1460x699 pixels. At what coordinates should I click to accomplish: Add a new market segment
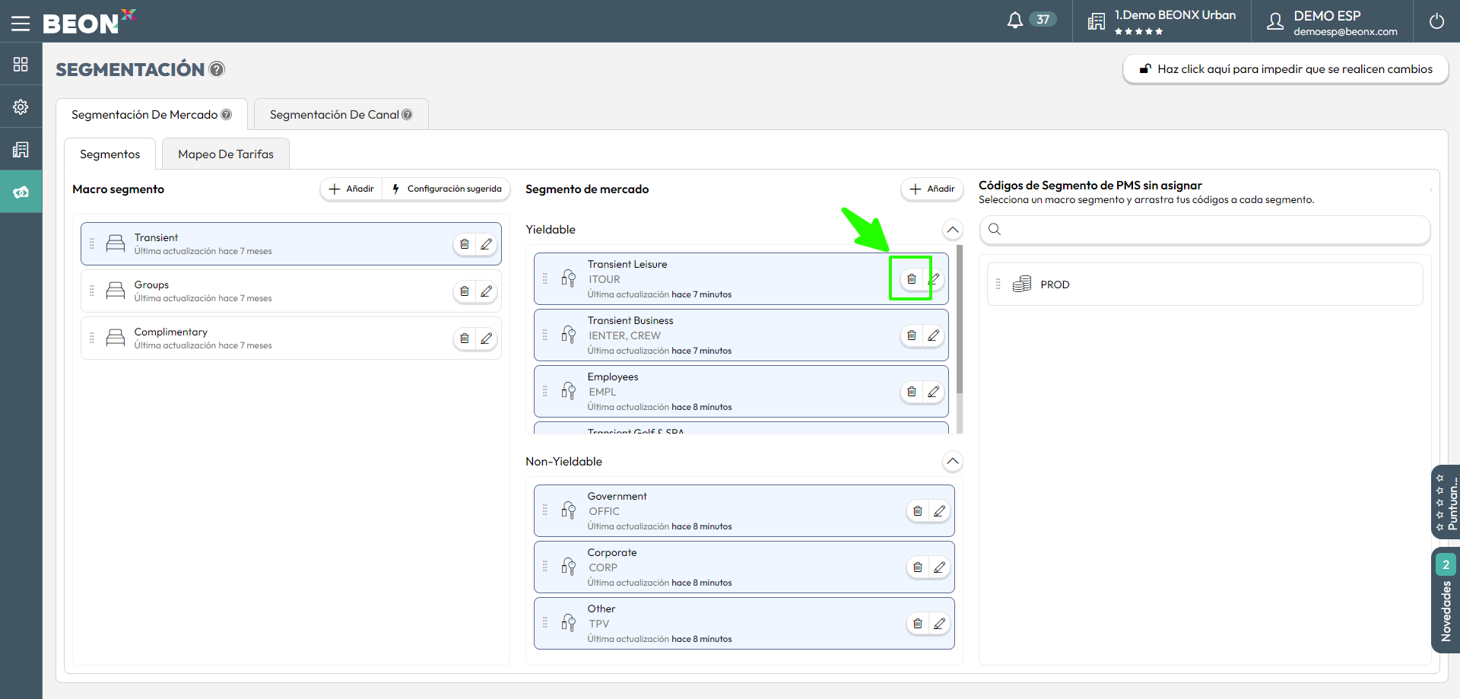pos(932,189)
